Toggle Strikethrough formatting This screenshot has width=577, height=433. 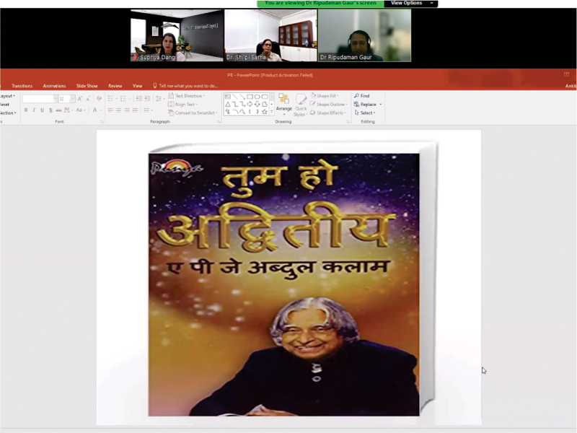(58, 110)
